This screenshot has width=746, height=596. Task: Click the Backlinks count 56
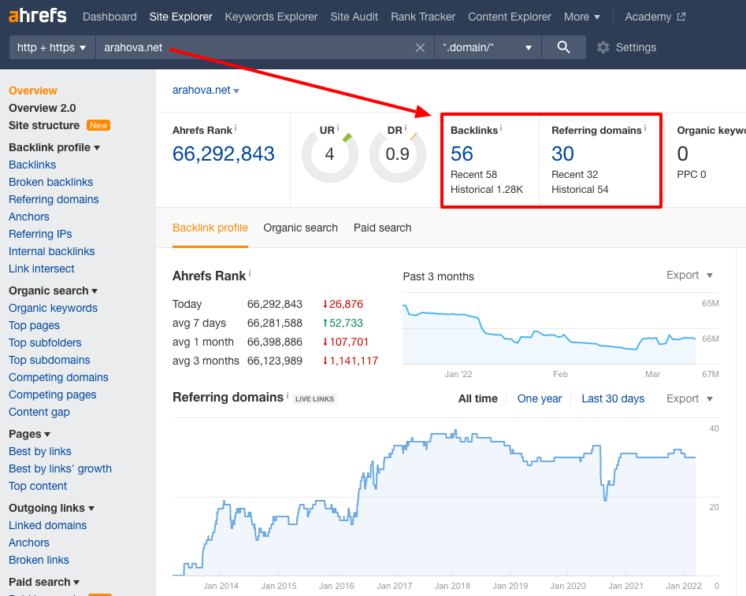click(462, 154)
